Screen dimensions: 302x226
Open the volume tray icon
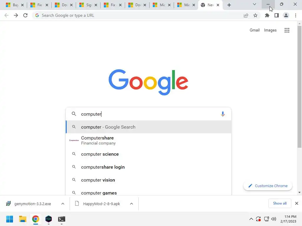click(x=273, y=219)
